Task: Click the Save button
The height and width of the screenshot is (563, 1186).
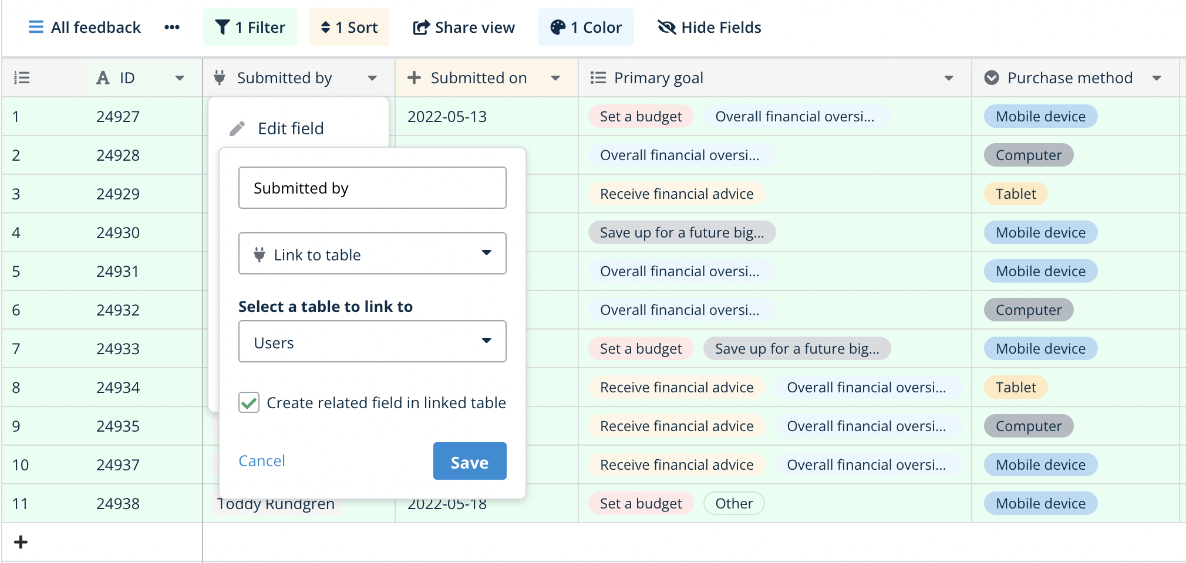Action: [469, 462]
